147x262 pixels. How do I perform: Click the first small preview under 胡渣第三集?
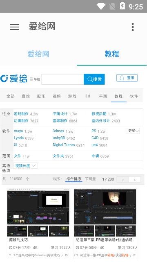coord(84,231)
